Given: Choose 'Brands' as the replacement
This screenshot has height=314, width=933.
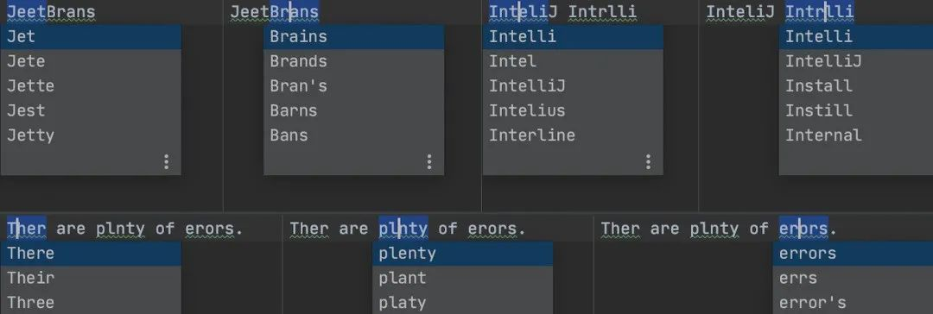Looking at the screenshot, I should pyautogui.click(x=354, y=61).
